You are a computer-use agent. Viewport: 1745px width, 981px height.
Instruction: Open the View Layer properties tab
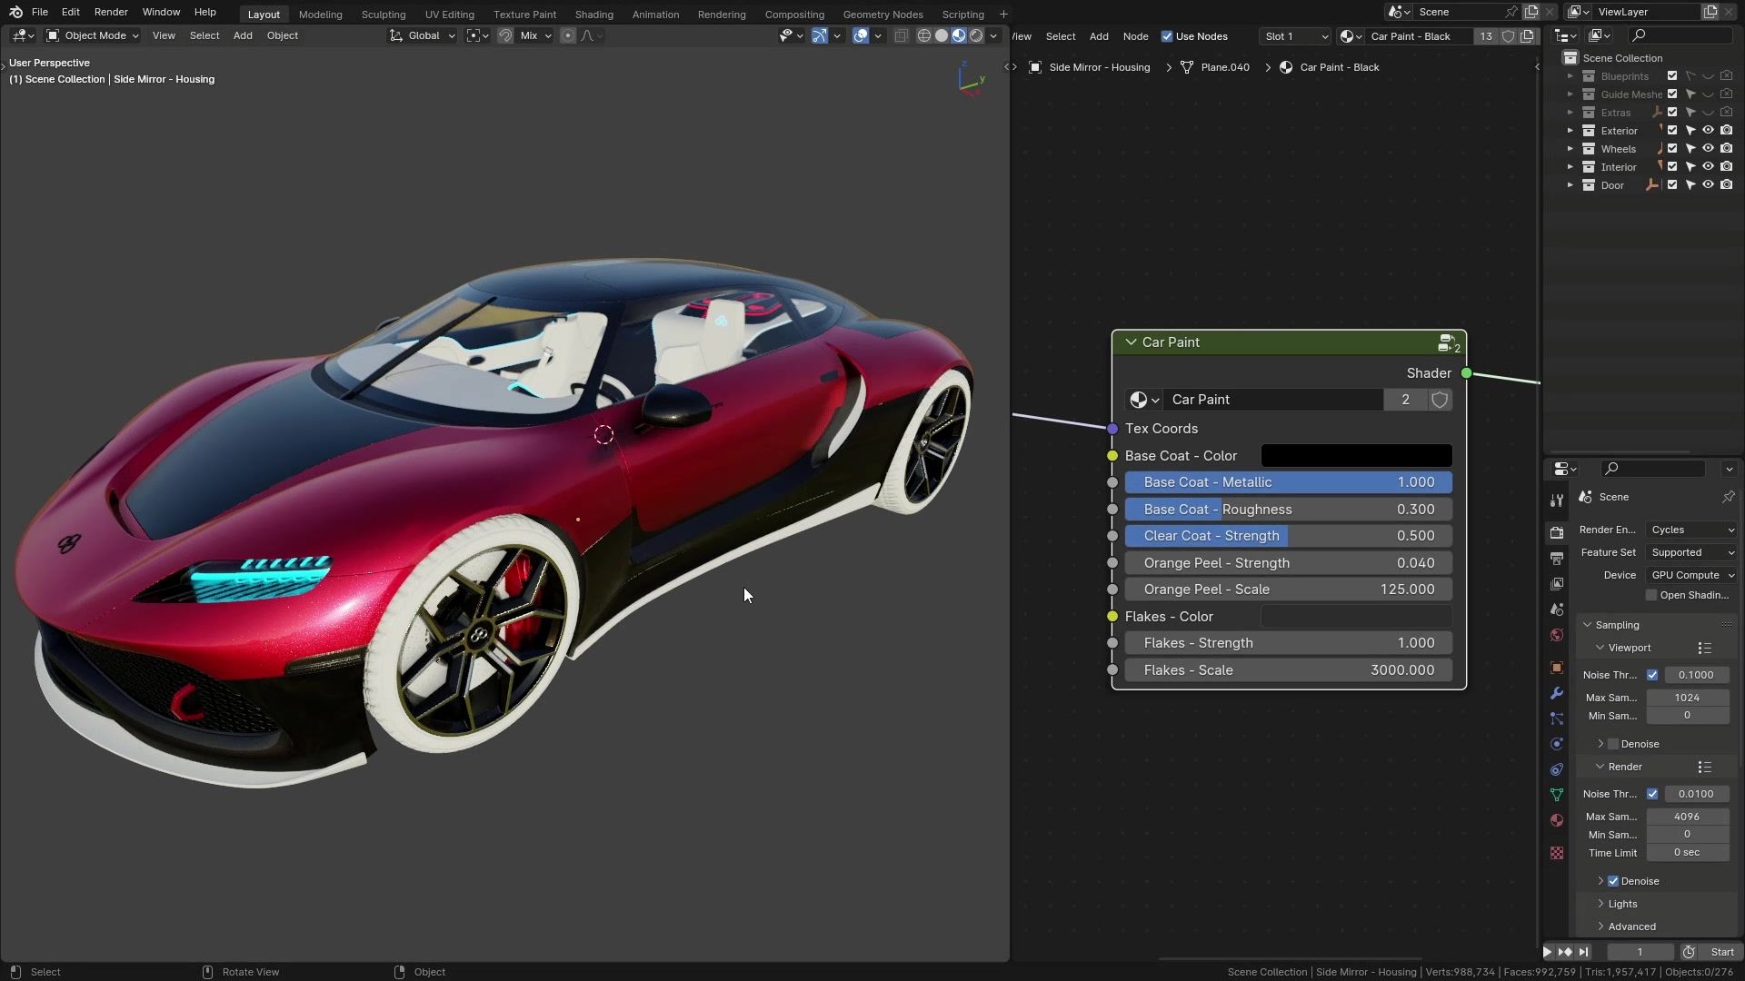point(1557,583)
